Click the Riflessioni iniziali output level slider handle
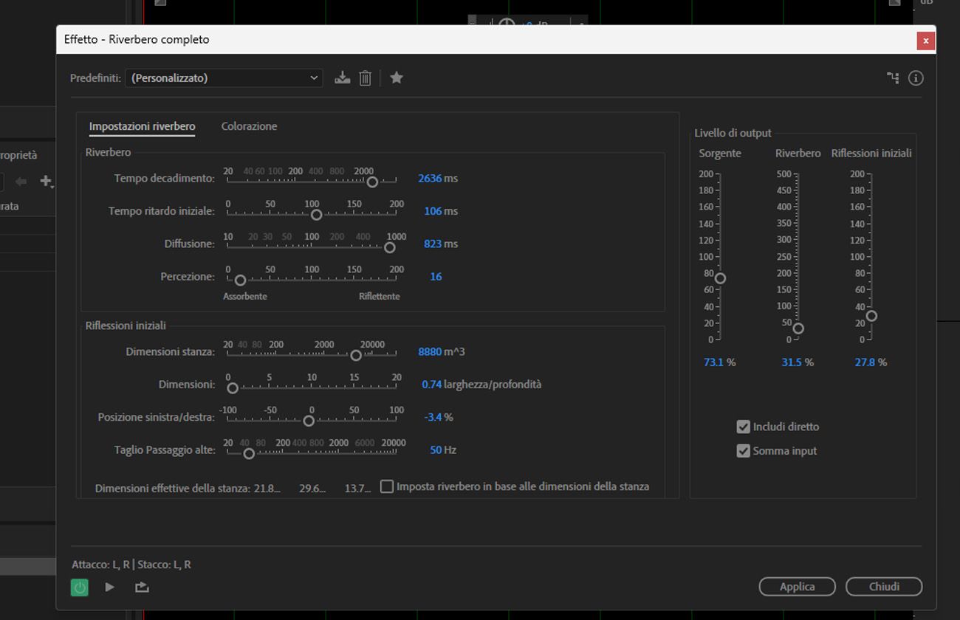The image size is (960, 620). (871, 316)
